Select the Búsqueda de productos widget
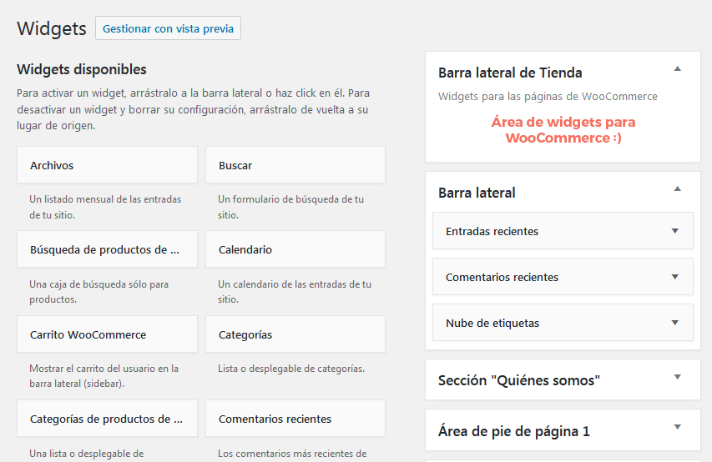Screen dimensions: 712x462 [107, 249]
